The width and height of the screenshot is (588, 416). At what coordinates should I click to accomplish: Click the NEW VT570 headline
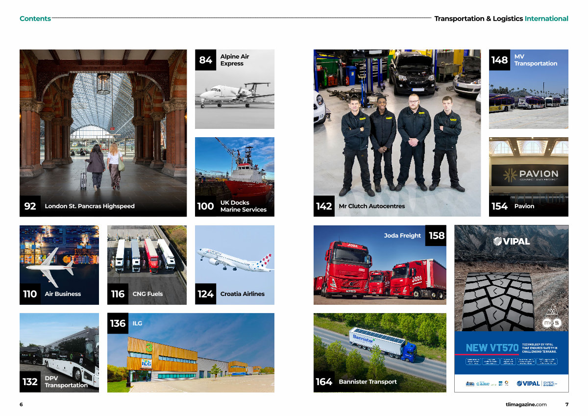click(x=491, y=348)
